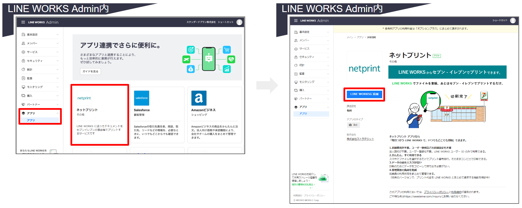Viewport: 522px width, 208px height.
Task: Click パートナー icon in left sidebar
Action: [23, 104]
